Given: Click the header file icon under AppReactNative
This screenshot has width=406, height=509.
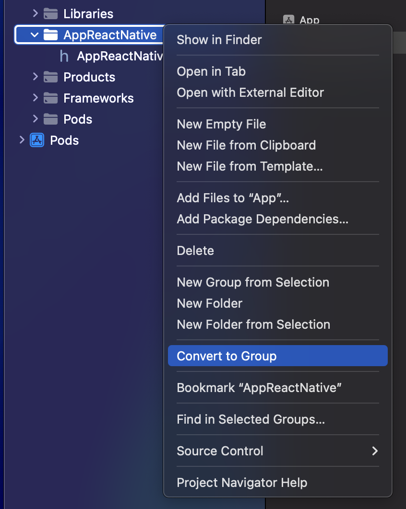Looking at the screenshot, I should [64, 56].
